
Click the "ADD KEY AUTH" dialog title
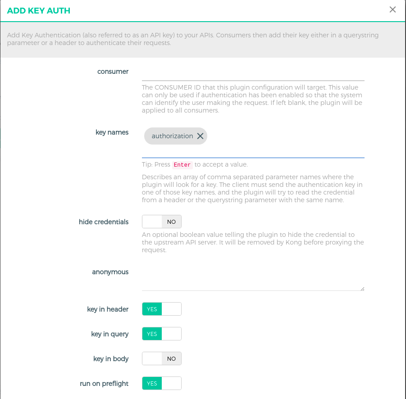(39, 10)
